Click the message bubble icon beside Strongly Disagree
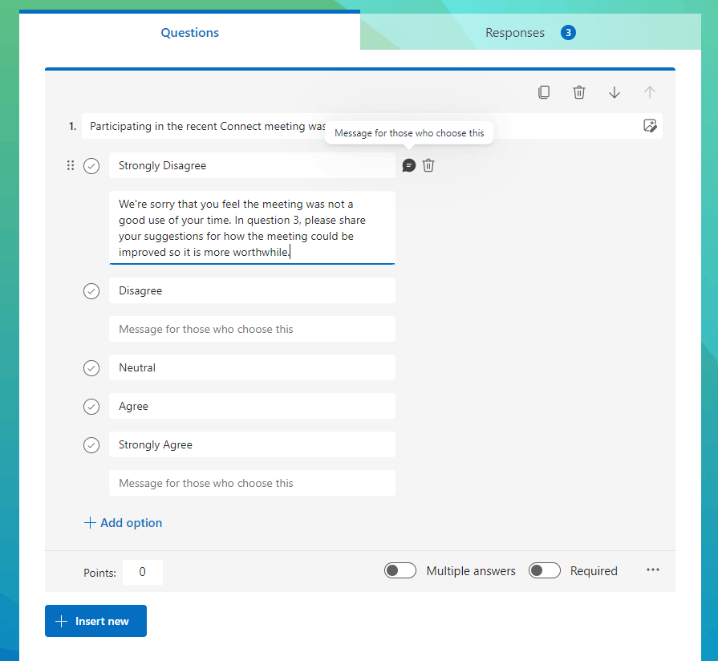Screen dimensions: 718x661 (409, 165)
